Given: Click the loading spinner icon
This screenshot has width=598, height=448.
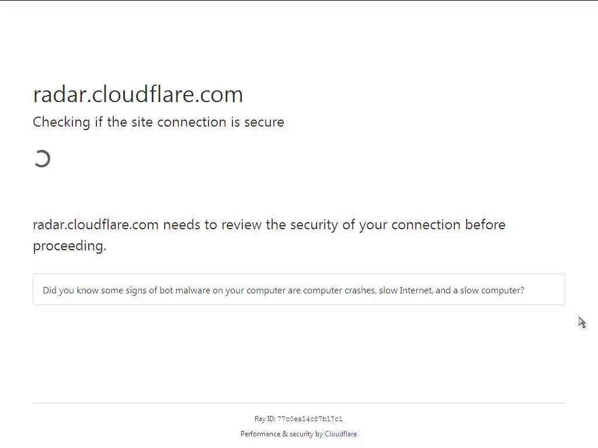Looking at the screenshot, I should [42, 159].
